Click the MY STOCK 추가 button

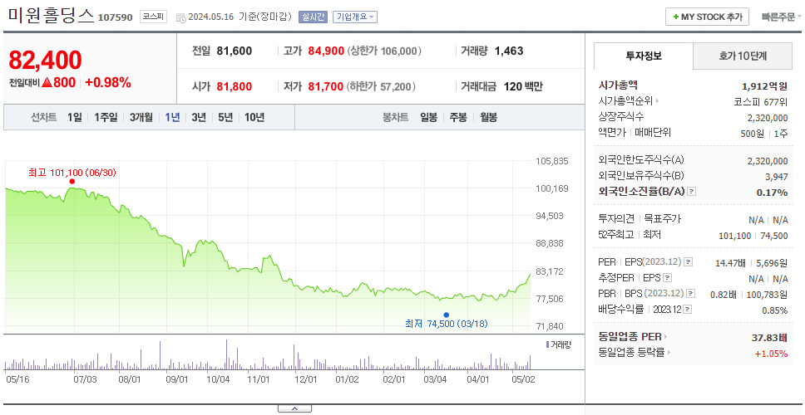(708, 17)
